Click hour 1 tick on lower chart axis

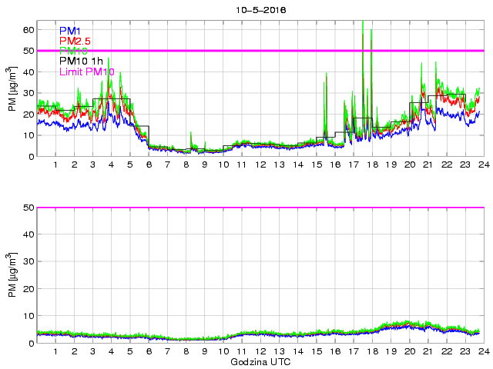click(x=56, y=351)
